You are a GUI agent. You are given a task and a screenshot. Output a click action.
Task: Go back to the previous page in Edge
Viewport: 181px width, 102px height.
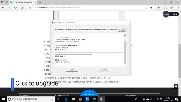tap(3, 8)
